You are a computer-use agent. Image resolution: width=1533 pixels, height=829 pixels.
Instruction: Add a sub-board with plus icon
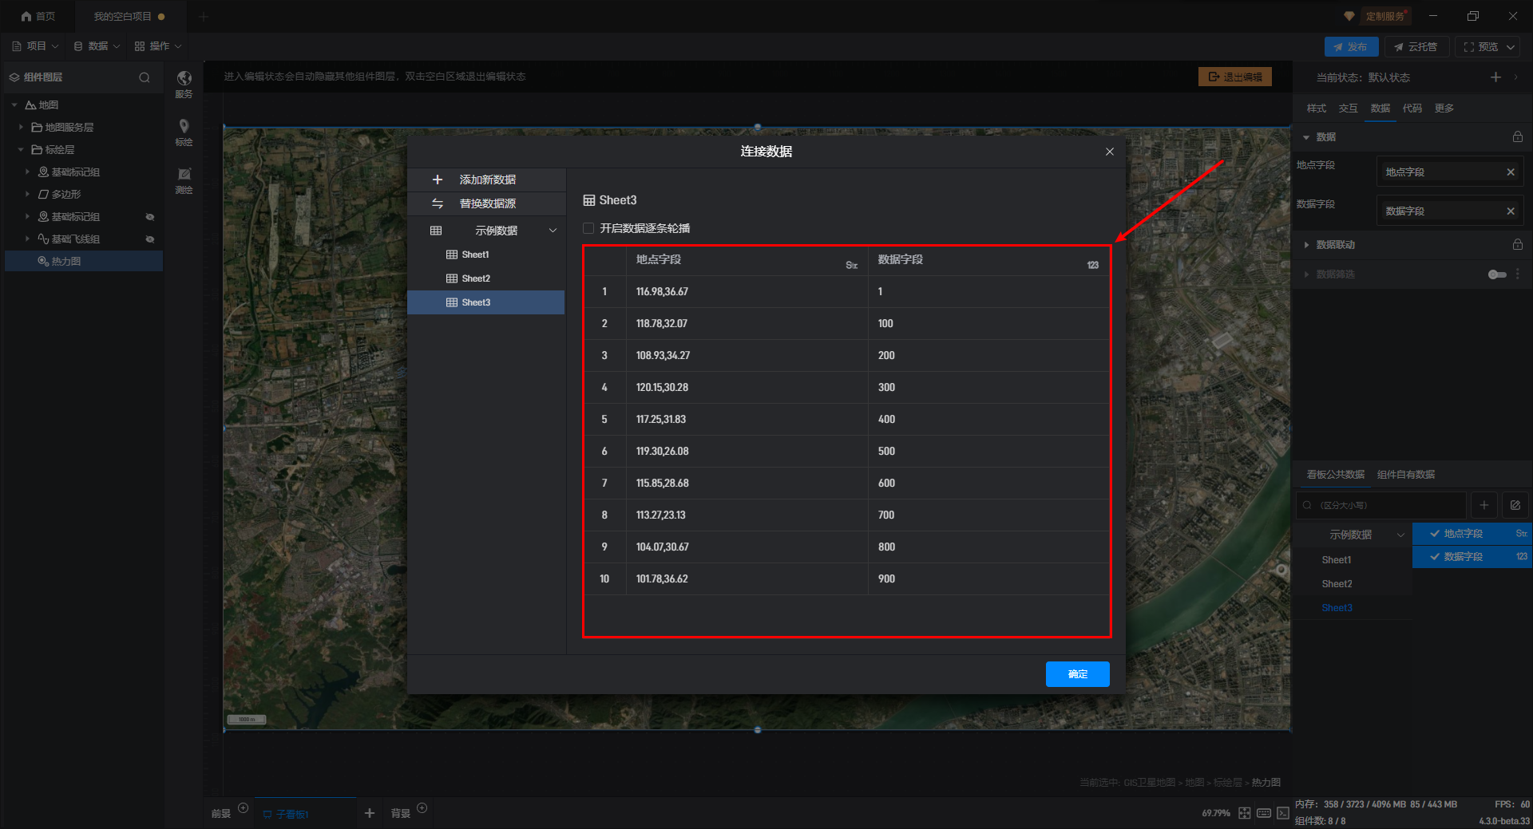click(x=369, y=813)
